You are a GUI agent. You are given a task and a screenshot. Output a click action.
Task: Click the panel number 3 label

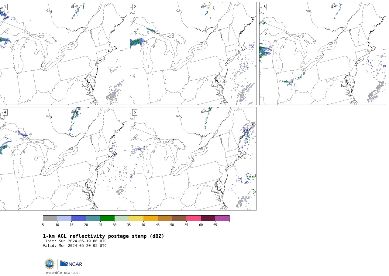pos(264,7)
